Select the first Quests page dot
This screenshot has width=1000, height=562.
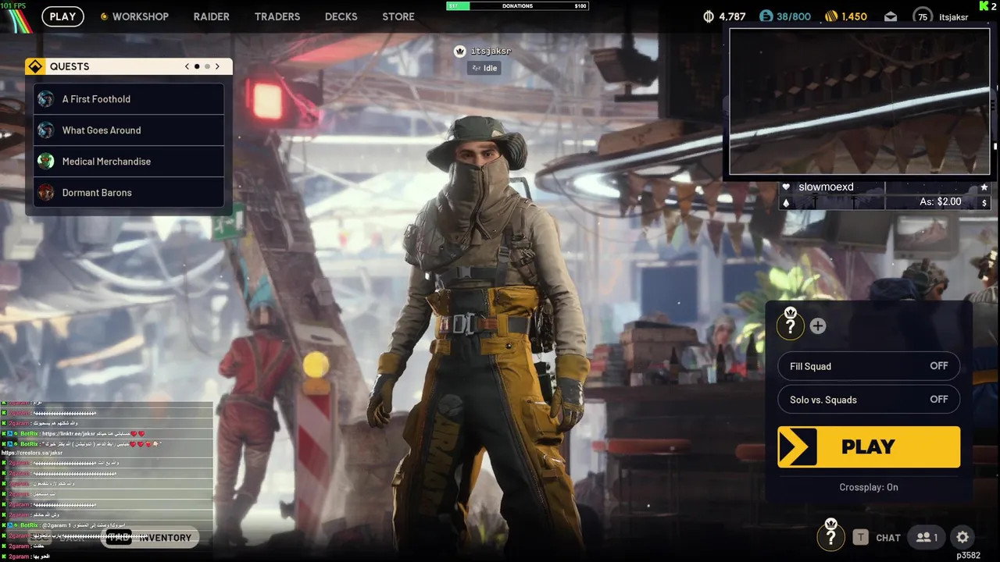197,66
